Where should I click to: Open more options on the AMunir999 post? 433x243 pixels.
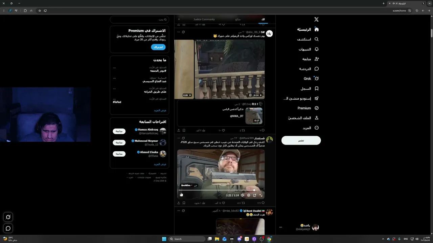tap(179, 138)
